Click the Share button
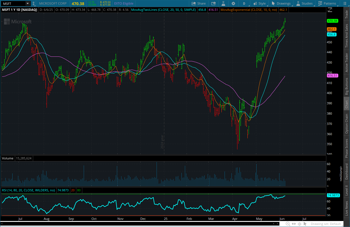 (199, 3)
